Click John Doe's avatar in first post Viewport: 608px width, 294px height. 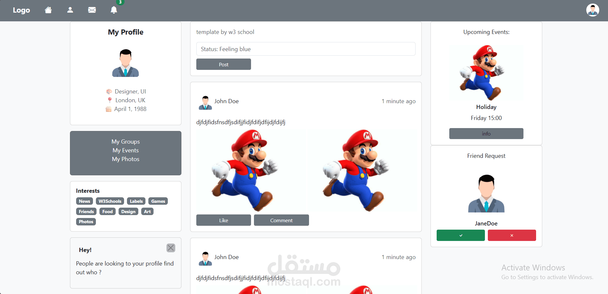click(x=205, y=103)
